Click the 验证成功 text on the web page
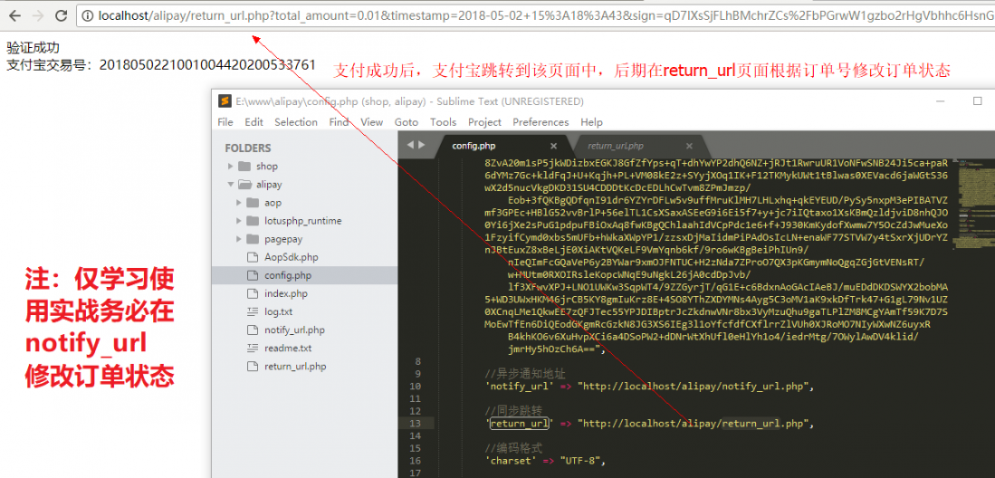The height and width of the screenshot is (478, 995). (33, 48)
